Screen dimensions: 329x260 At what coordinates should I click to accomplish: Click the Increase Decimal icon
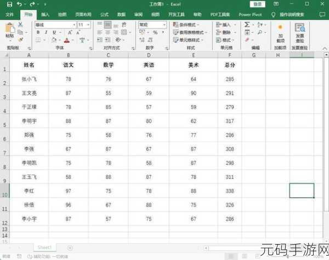[142, 40]
